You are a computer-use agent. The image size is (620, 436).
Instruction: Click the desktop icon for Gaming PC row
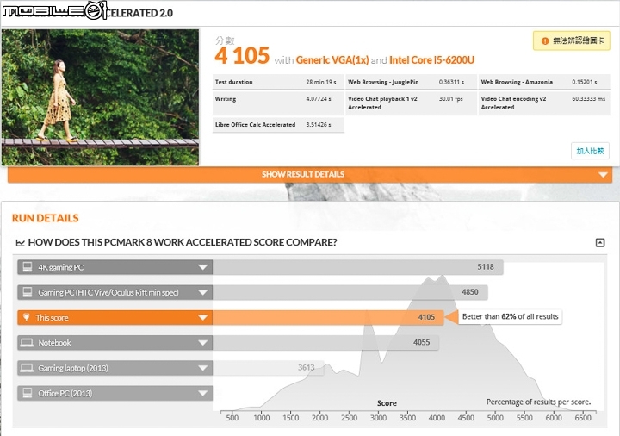coord(28,292)
